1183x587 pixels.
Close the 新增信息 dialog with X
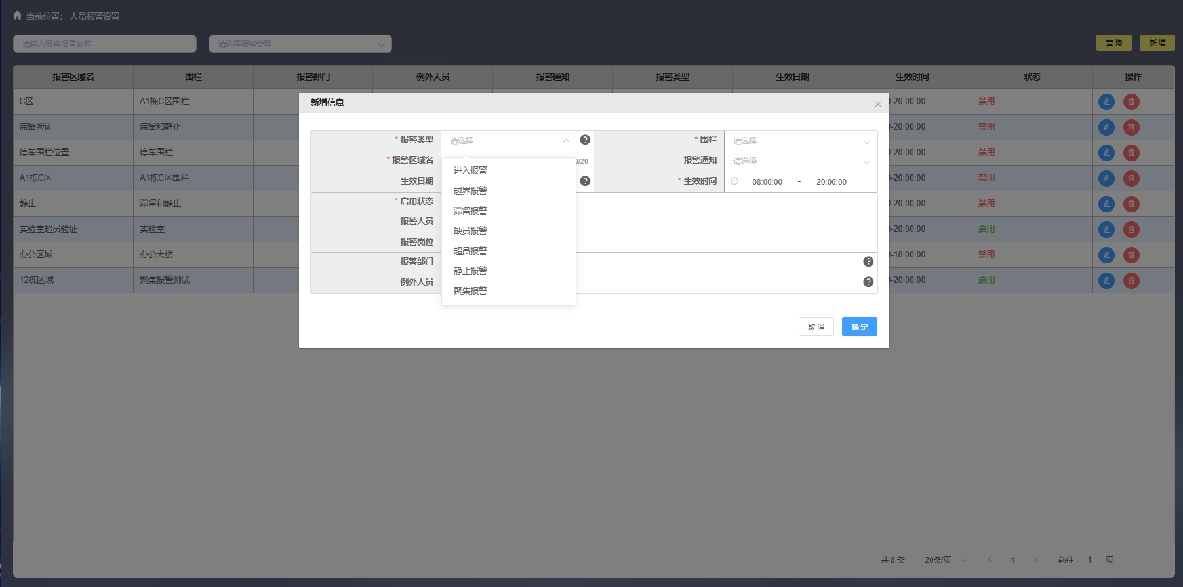[877, 104]
